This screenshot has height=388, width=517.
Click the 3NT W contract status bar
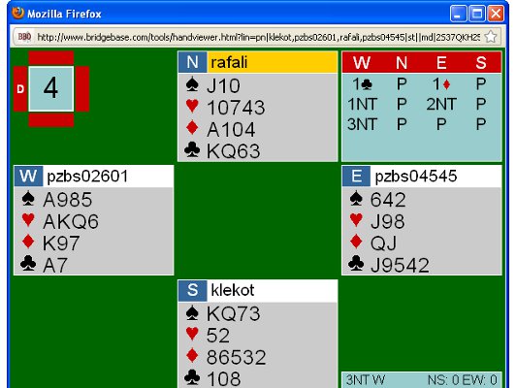click(422, 380)
